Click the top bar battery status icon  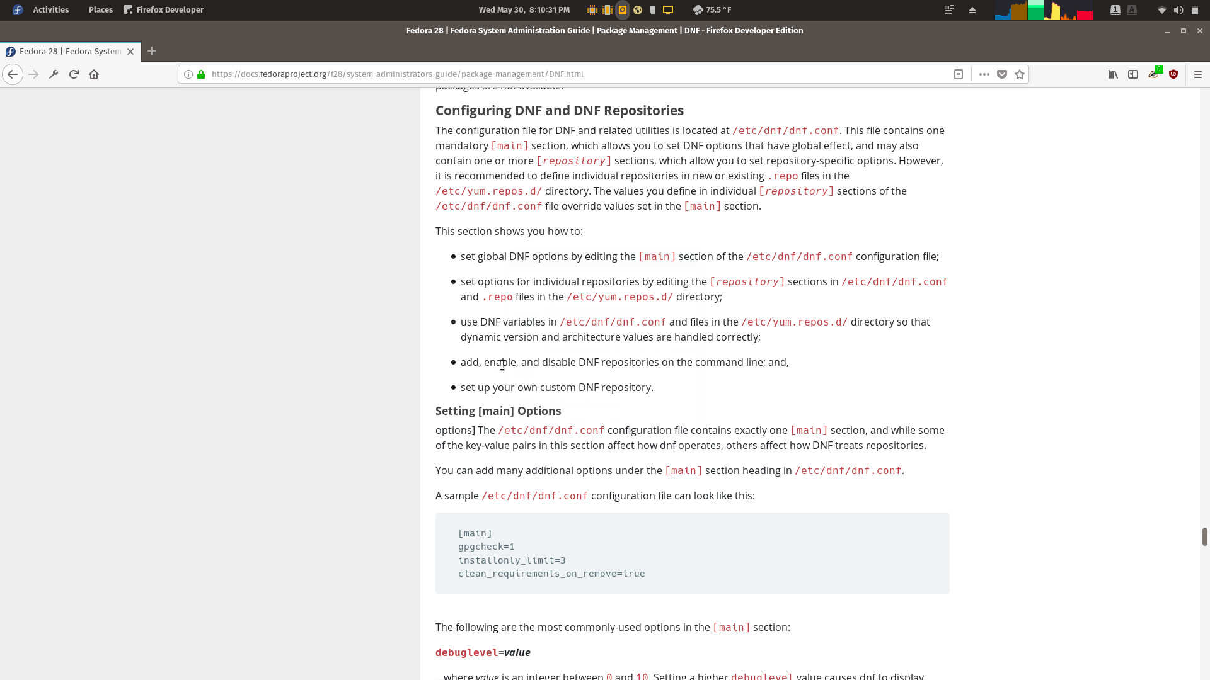click(1195, 10)
